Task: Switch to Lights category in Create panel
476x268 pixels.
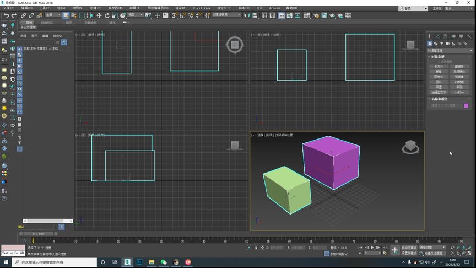Action: pos(441,44)
